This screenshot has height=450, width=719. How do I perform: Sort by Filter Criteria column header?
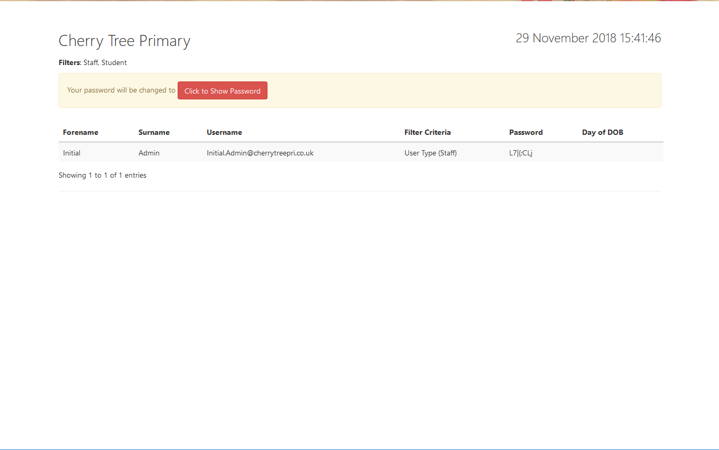428,132
